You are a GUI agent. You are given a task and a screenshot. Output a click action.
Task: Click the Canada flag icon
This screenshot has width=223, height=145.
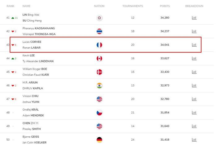tap(99, 58)
